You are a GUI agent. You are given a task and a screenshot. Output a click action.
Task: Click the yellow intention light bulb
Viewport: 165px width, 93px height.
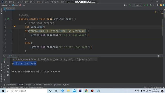click(15, 26)
